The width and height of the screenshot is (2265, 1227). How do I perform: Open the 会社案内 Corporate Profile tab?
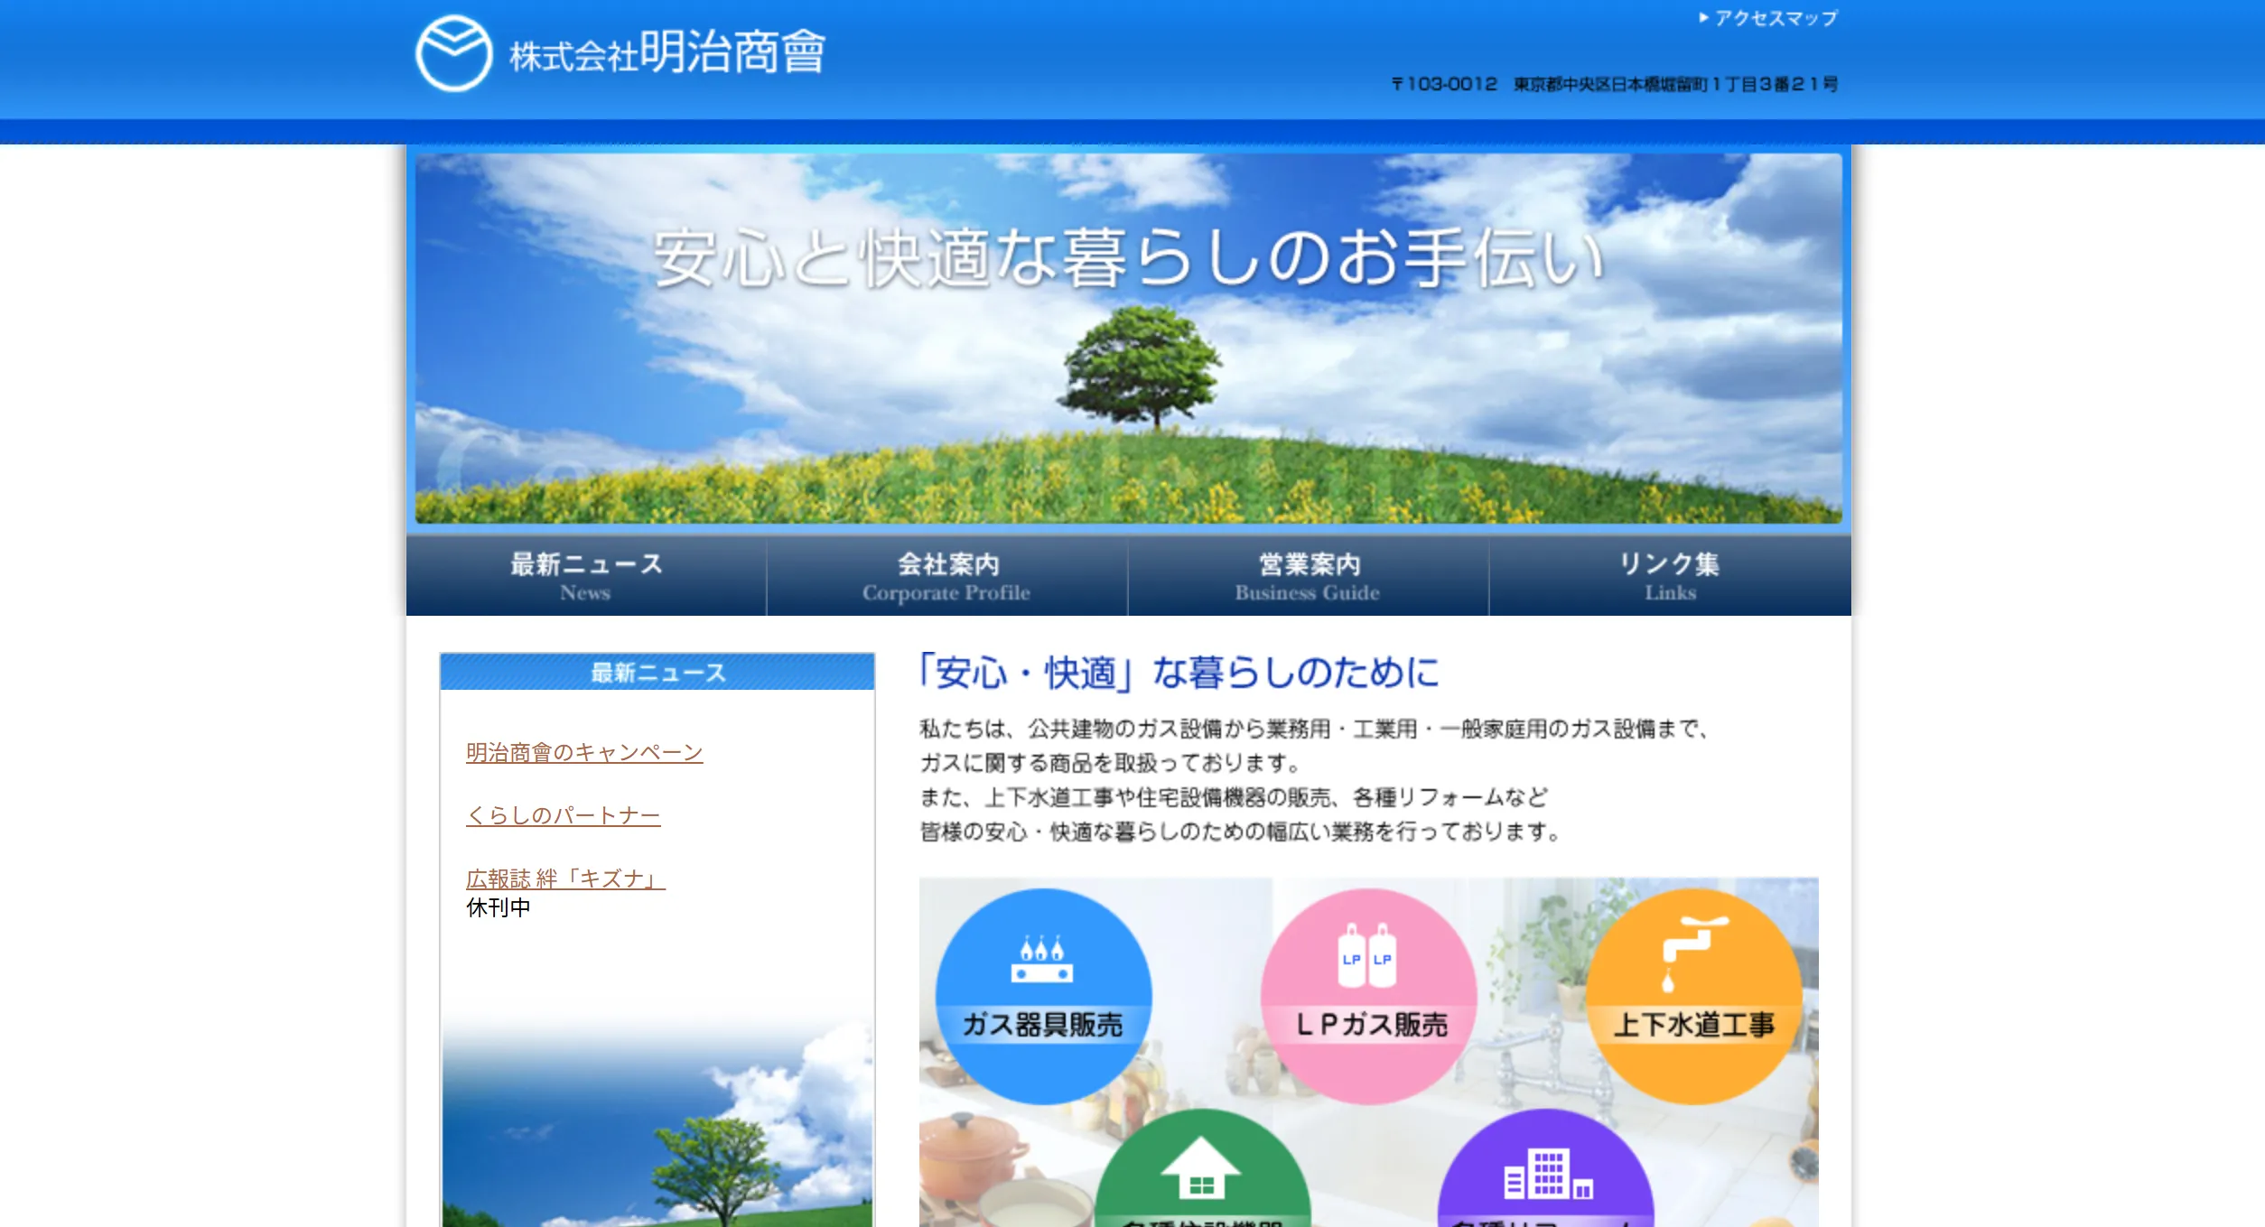947,576
